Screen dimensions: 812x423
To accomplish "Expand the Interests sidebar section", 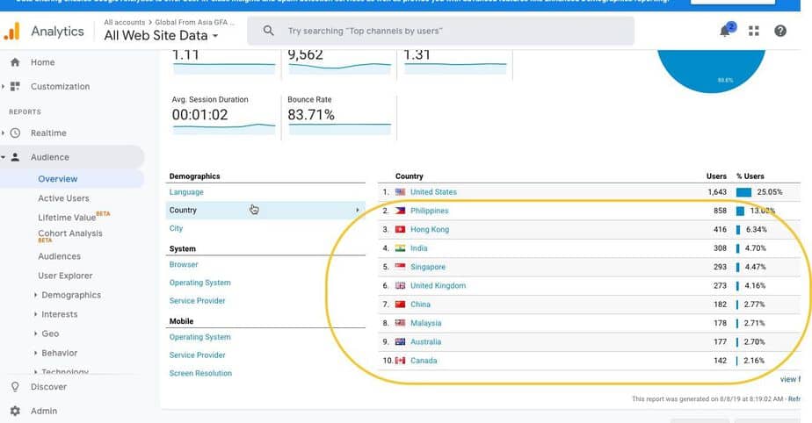I will [x=59, y=314].
